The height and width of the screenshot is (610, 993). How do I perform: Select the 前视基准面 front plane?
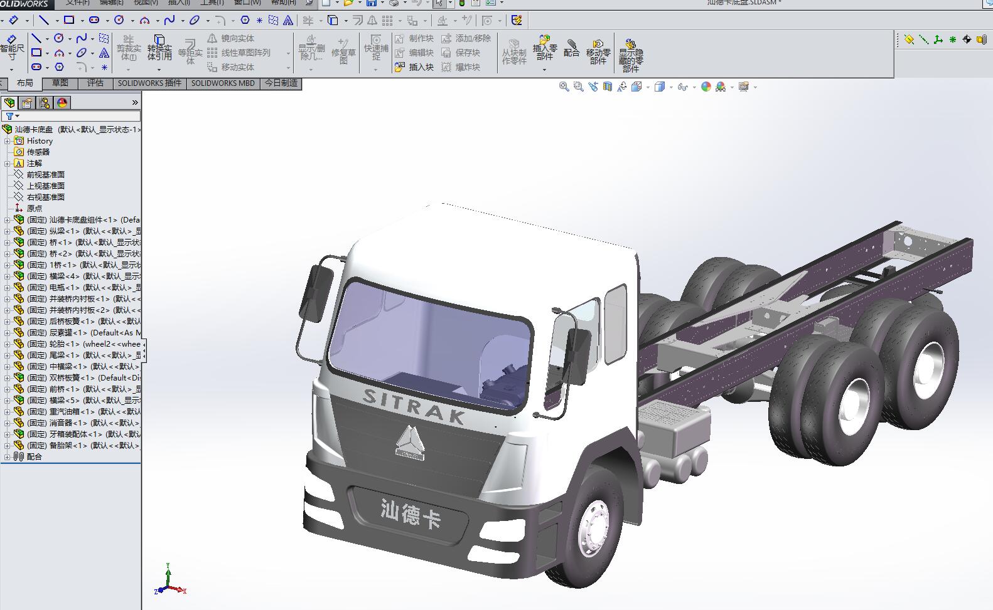[x=45, y=175]
